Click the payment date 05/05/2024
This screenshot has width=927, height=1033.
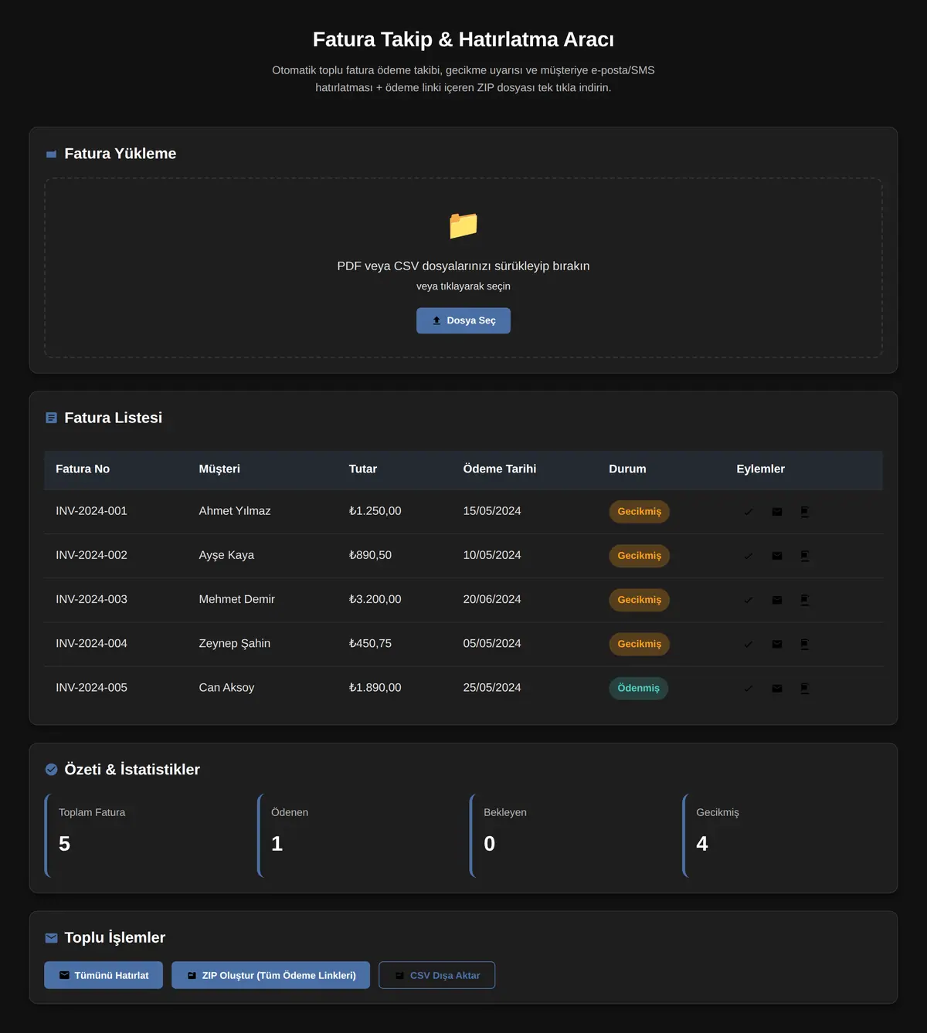(x=492, y=643)
